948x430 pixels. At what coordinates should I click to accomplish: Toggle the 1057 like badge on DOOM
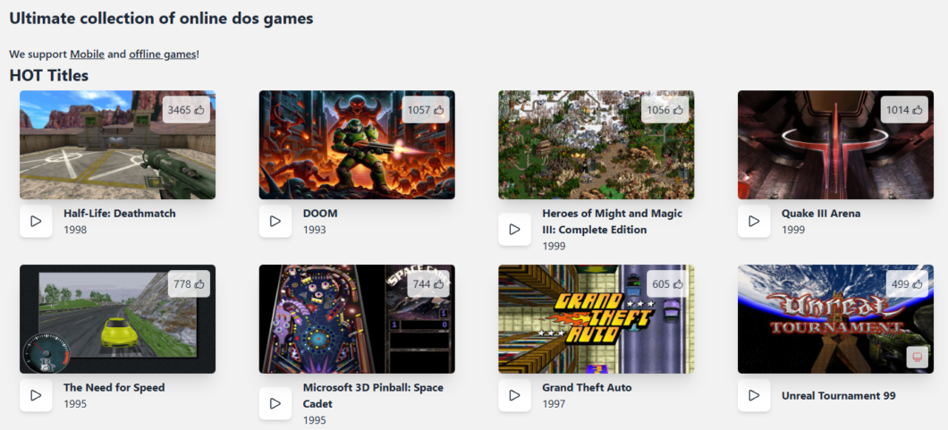(x=426, y=110)
